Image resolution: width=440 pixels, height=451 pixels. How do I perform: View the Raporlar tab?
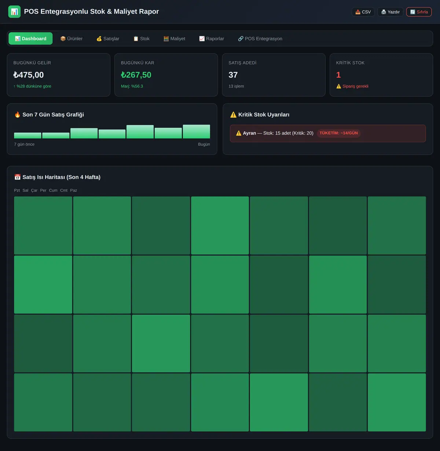point(212,38)
